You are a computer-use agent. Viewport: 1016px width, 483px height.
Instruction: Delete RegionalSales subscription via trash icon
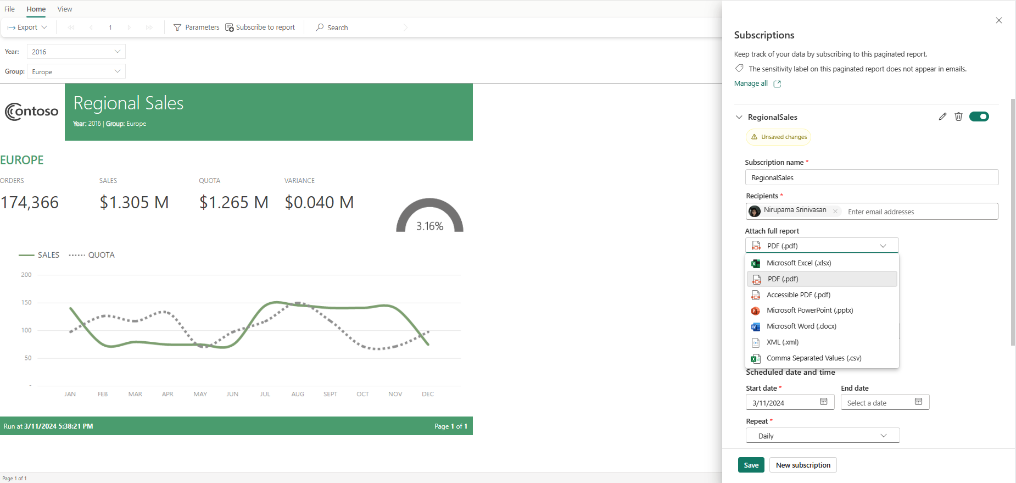coord(958,116)
